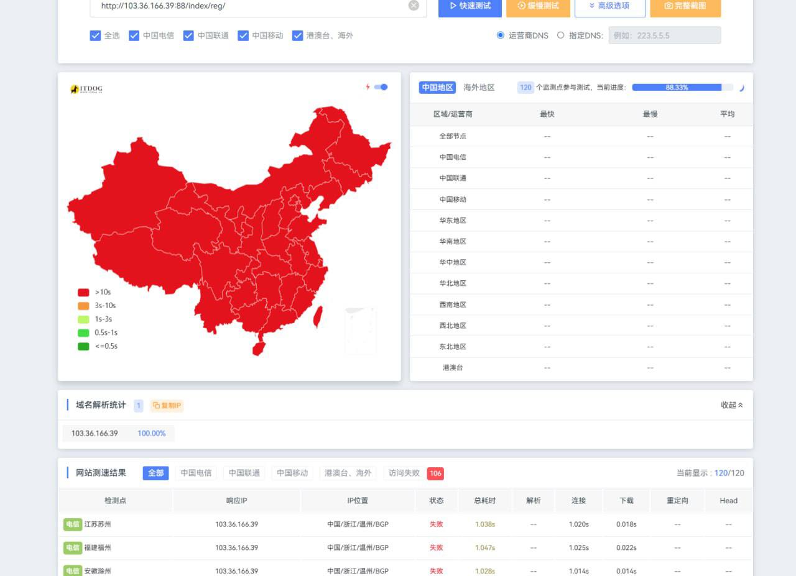Screen dimensions: 796x576
Task: Collapse the section with 收起
Action: [732, 405]
